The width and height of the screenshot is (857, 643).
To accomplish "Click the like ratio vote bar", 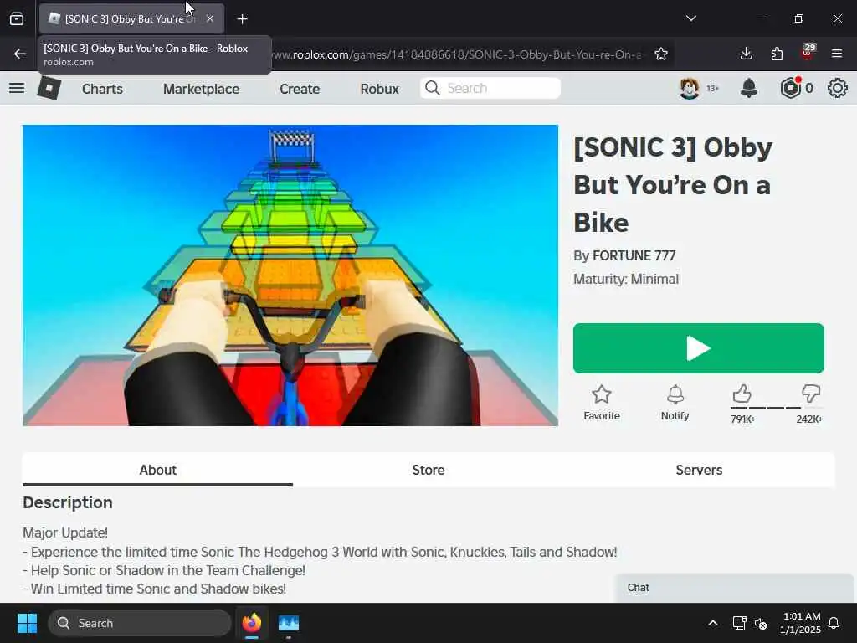I will pos(776,408).
